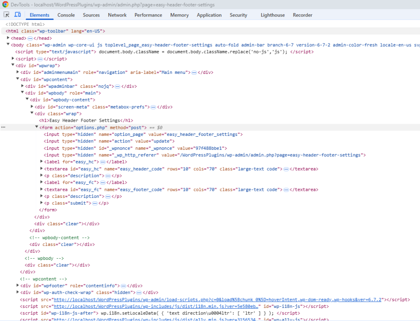This screenshot has height=321, width=420.
Task: Click ellipsis badge of adminmenumain div
Action: coord(194,73)
